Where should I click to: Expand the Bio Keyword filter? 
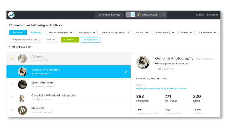point(87,33)
